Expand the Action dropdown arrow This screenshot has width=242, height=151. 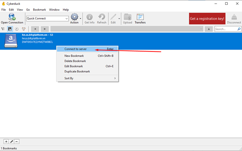80,19
